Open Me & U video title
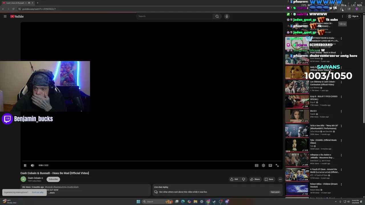This screenshot has width=365, height=205. click(313, 111)
